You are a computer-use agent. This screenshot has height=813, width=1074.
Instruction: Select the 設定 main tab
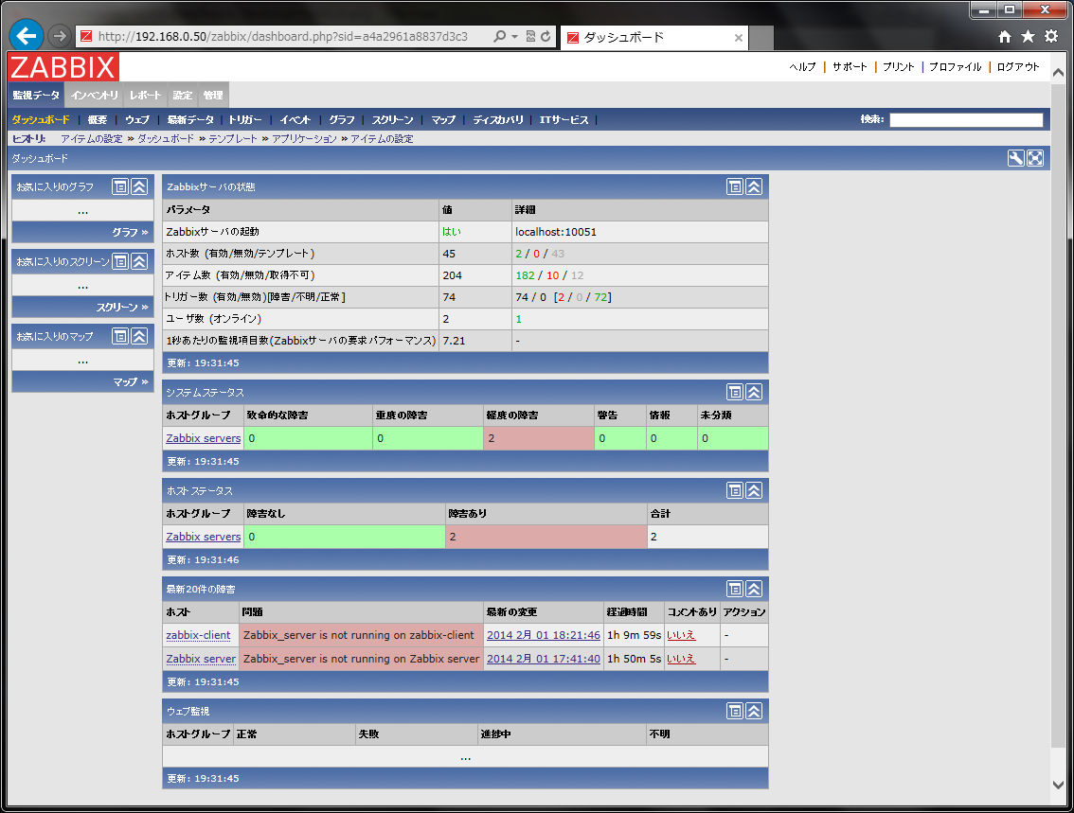[182, 96]
